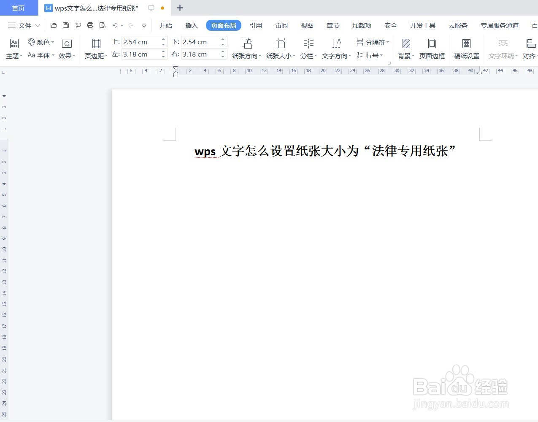538x422 pixels.
Task: Expand the 文件 menu chevron
Action: coord(38,26)
